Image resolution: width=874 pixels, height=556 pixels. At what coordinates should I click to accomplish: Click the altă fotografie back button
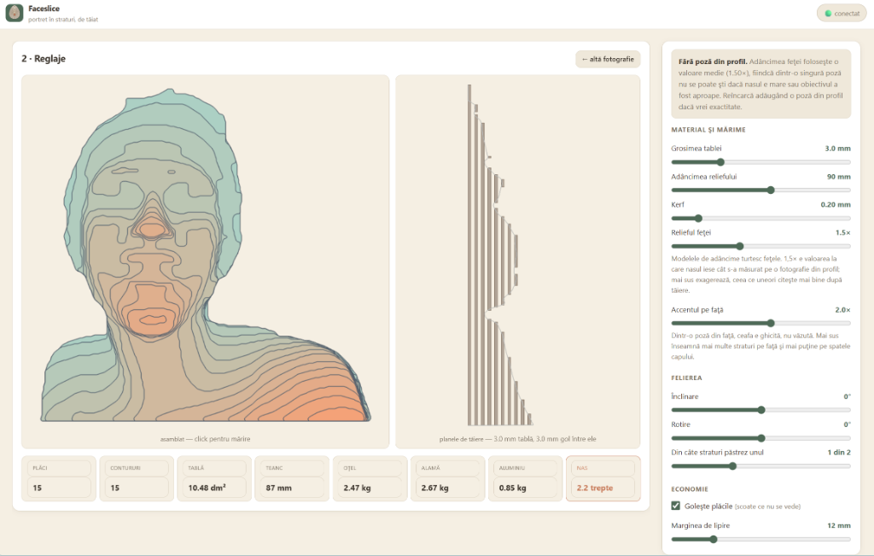click(608, 59)
